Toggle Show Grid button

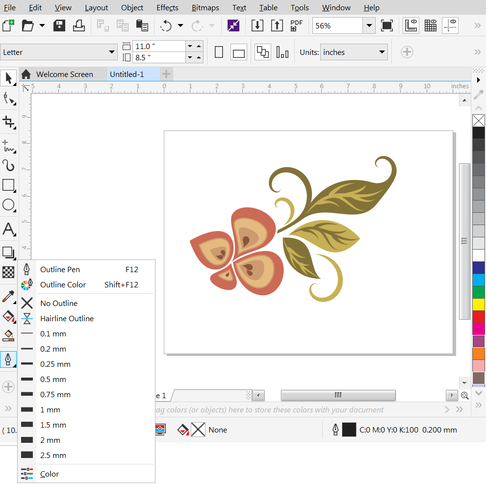[x=431, y=25]
